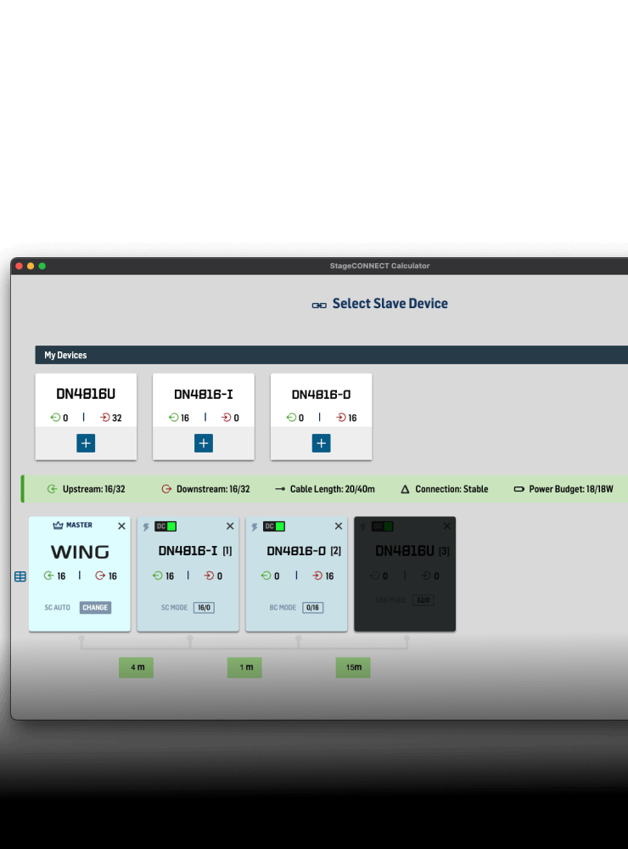This screenshot has width=628, height=849.
Task: Open the table view icon beside WING
Action: point(20,576)
